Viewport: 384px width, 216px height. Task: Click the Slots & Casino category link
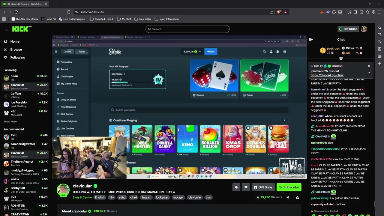pos(82,197)
